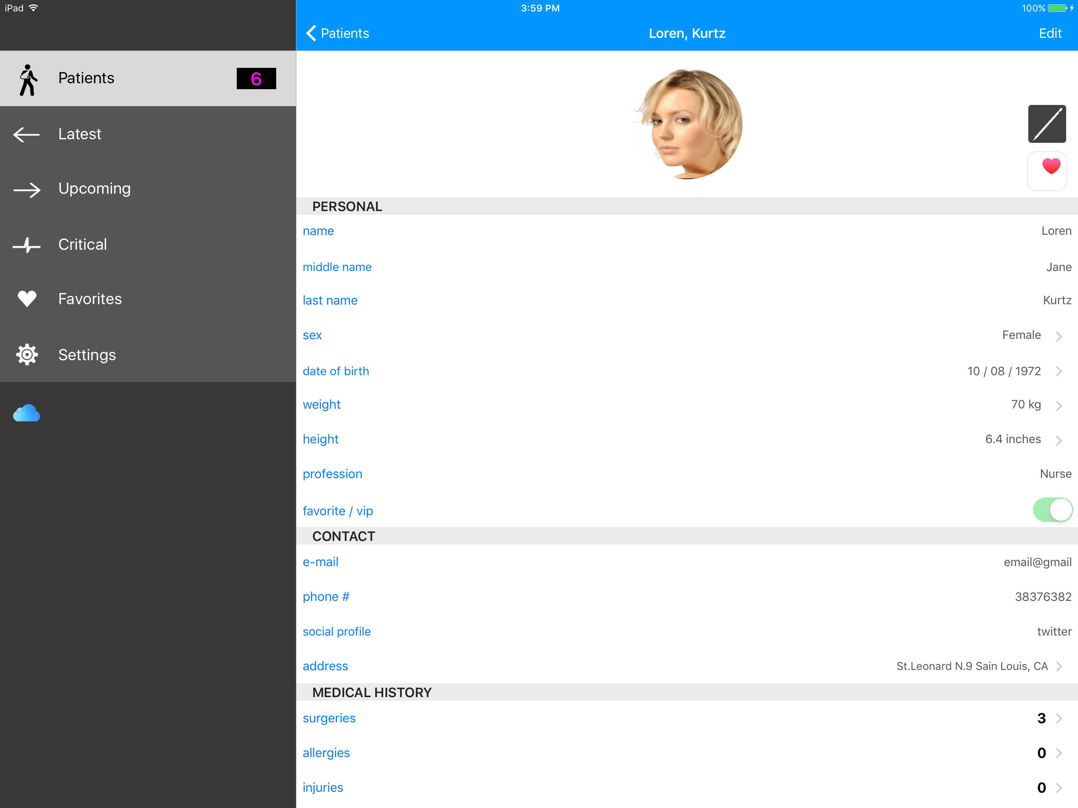This screenshot has width=1078, height=808.
Task: Select Patients in the sidebar menu
Action: pos(148,79)
